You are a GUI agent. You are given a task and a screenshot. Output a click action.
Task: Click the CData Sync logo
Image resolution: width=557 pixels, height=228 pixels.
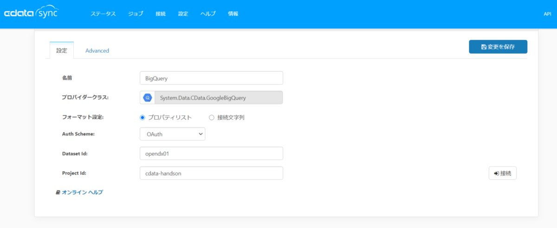(31, 13)
